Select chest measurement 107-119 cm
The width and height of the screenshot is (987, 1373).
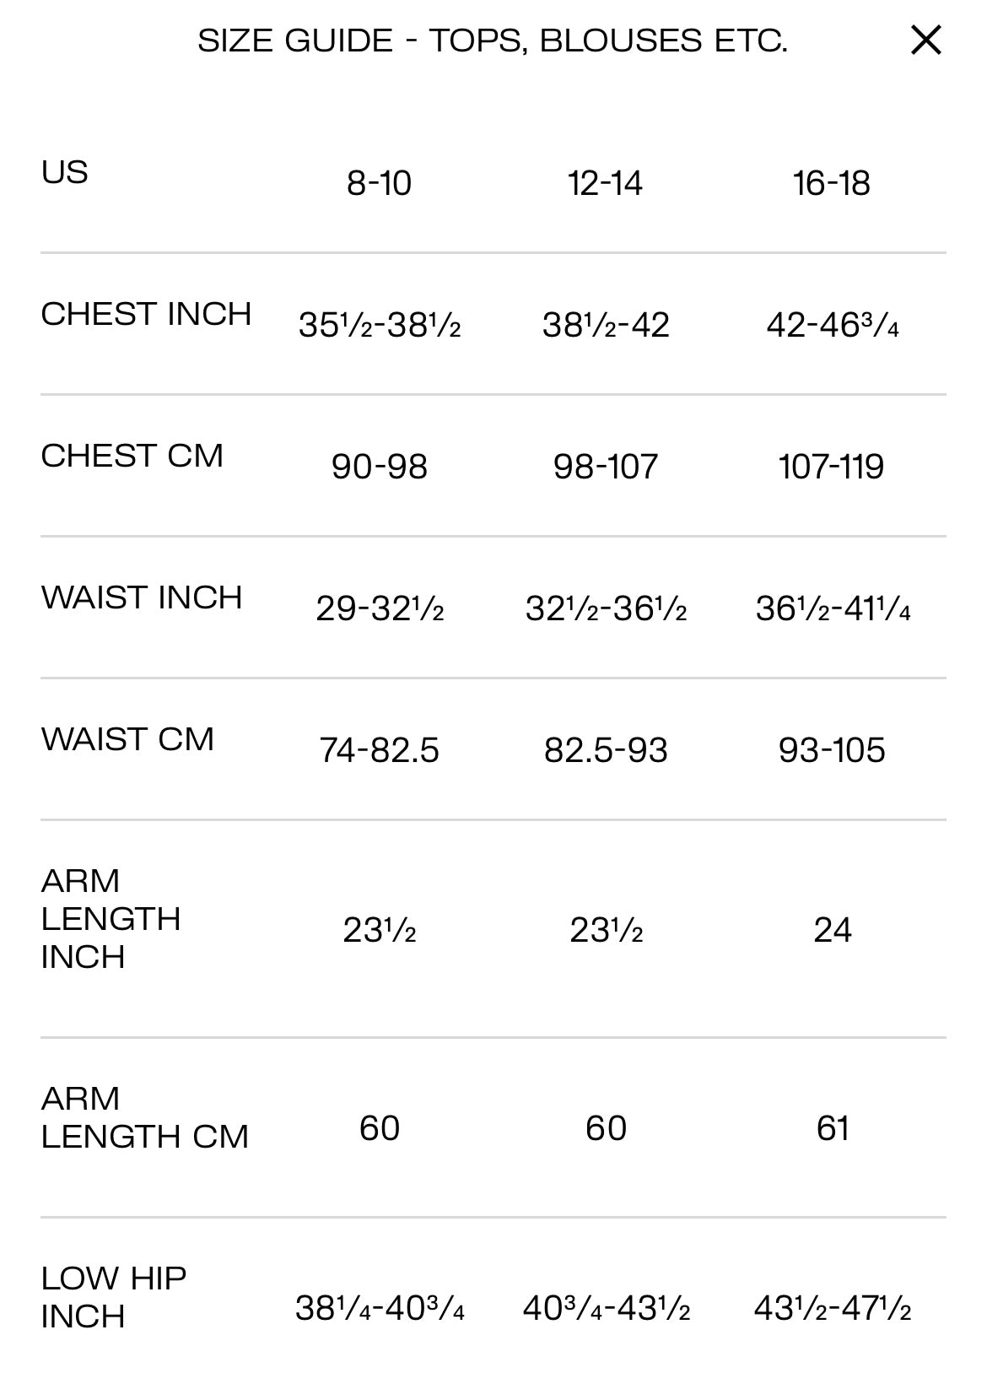point(831,467)
